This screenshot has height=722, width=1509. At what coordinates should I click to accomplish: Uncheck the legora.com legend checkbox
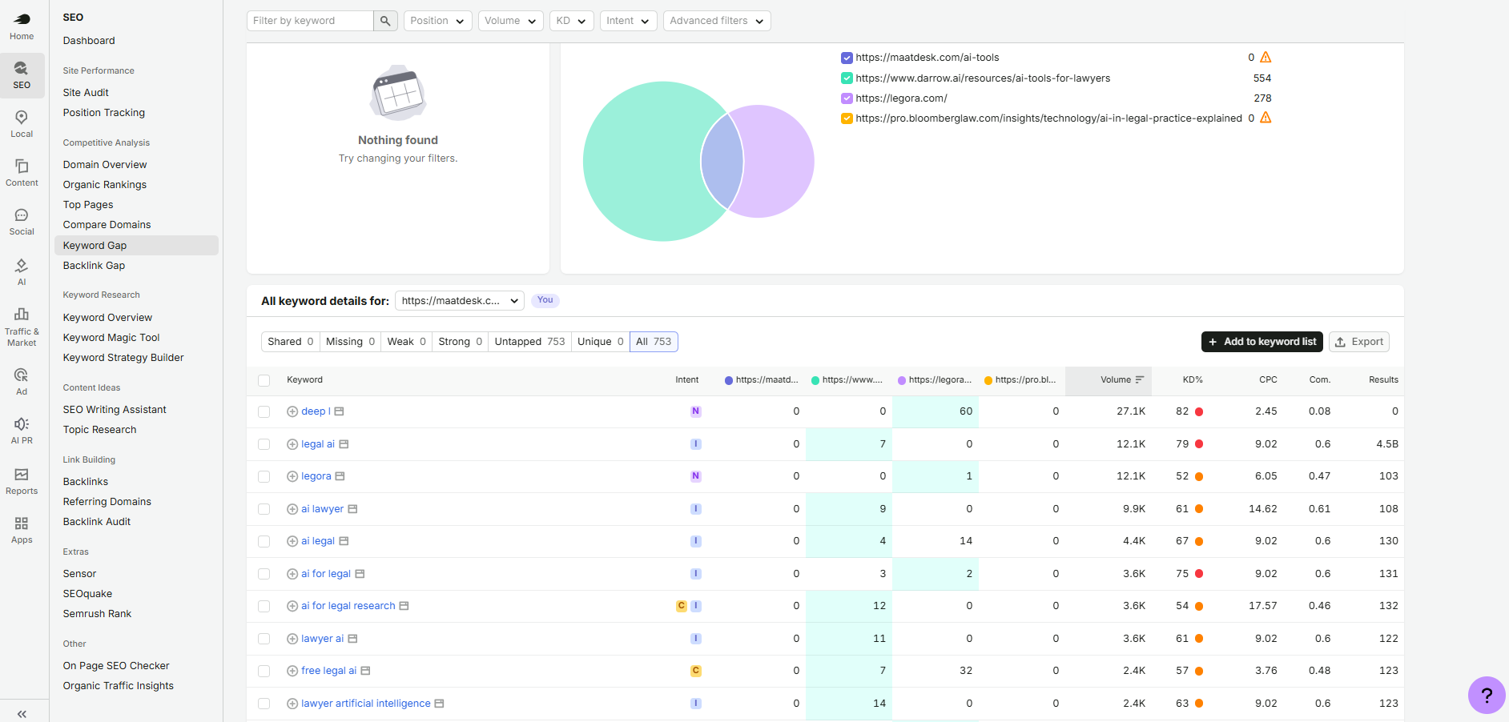pyautogui.click(x=847, y=98)
